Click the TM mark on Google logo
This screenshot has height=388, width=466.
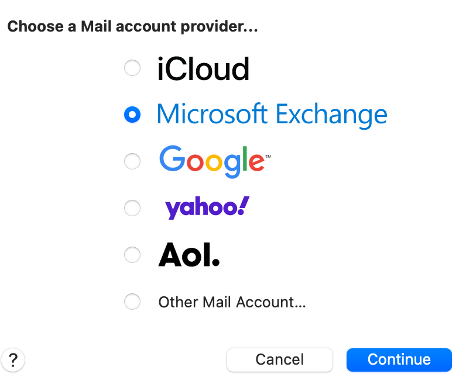click(x=268, y=157)
